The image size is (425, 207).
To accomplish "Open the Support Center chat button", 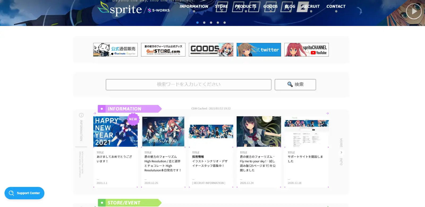I will pos(24,193).
